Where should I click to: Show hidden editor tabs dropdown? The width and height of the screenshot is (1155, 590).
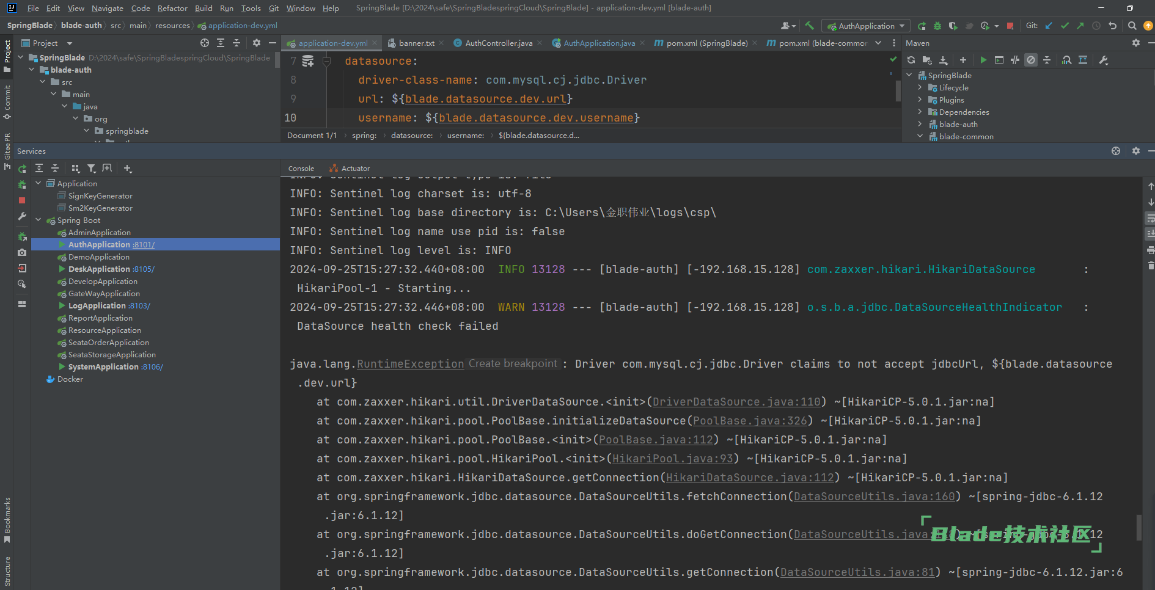coord(878,43)
